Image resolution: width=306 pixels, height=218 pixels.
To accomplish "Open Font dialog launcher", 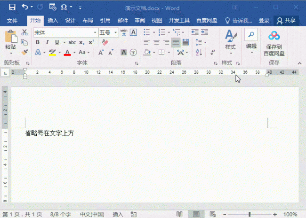I will [137, 63].
